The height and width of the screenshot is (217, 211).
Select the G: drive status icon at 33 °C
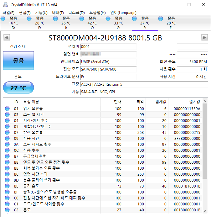tap(108, 19)
